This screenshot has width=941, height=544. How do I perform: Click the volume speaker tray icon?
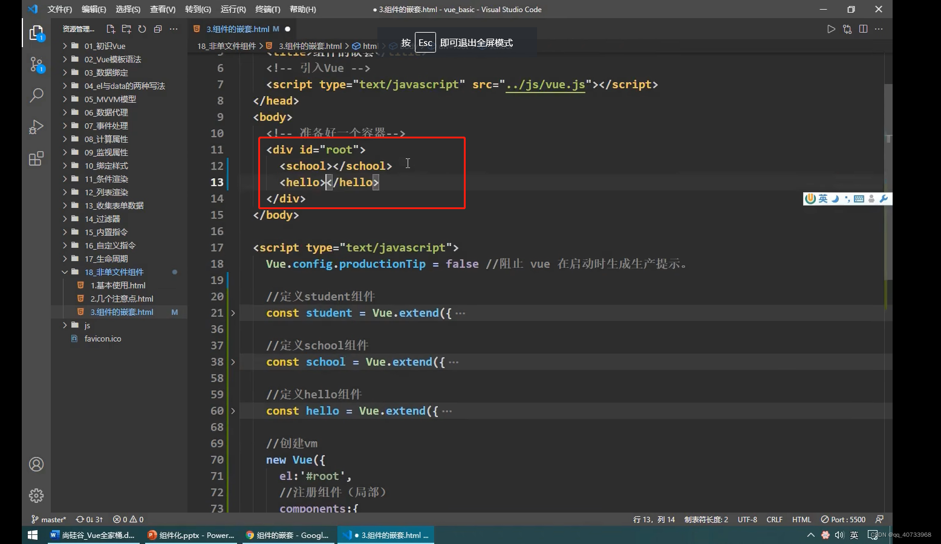pyautogui.click(x=839, y=535)
